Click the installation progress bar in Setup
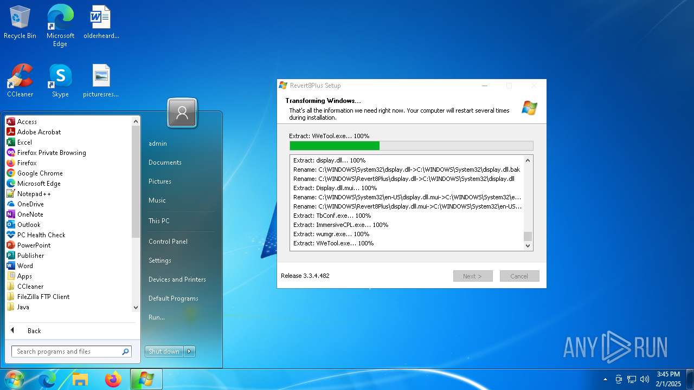Screen dimensions: 694x390 412,146
